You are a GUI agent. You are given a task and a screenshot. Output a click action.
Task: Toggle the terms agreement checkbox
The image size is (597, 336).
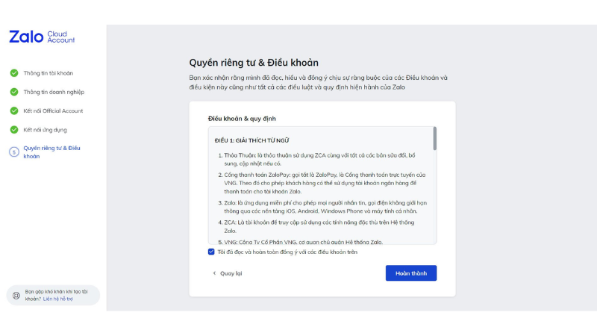(211, 252)
